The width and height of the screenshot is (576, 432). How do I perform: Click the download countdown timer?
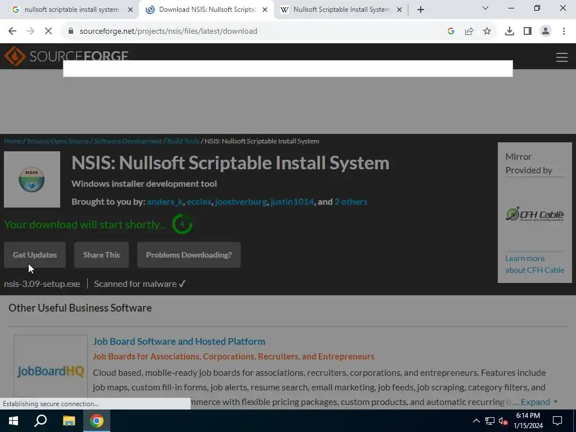pyautogui.click(x=182, y=224)
